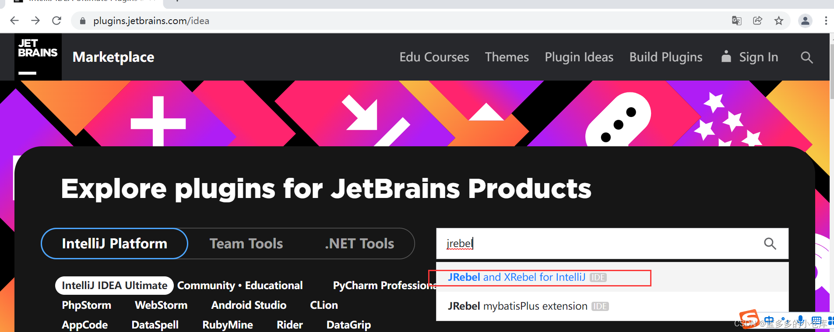Open the Themes menu item
The image size is (834, 332).
pos(507,57)
